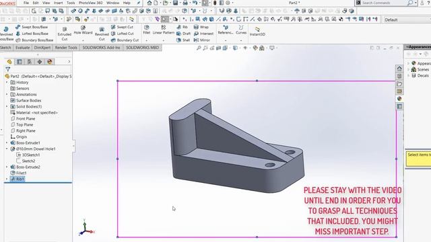This screenshot has height=242, width=431.
Task: Click the feature tree filter icon
Action: 8,69
